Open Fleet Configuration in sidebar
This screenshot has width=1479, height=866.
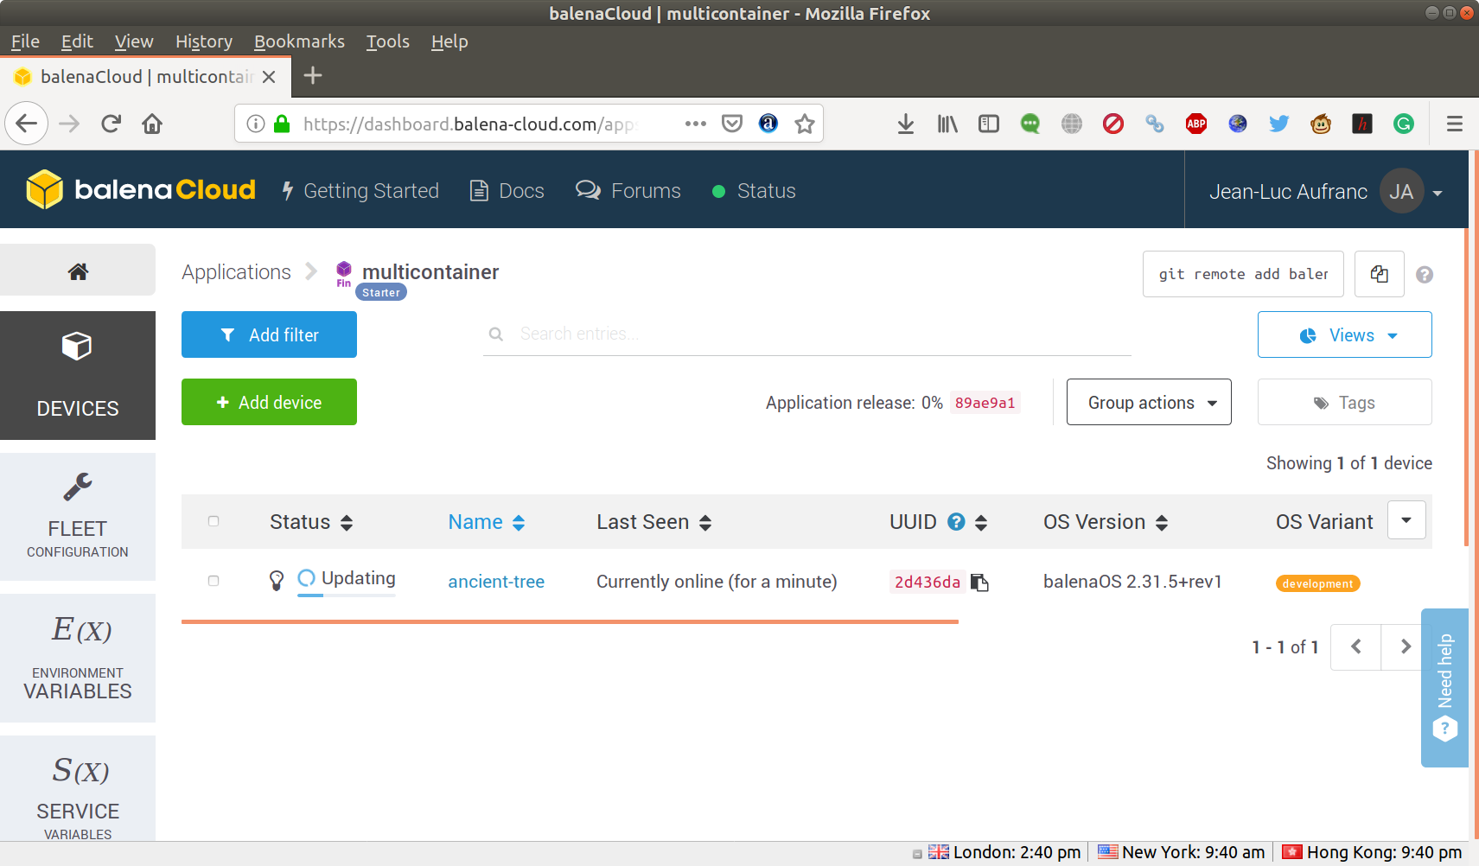click(78, 517)
